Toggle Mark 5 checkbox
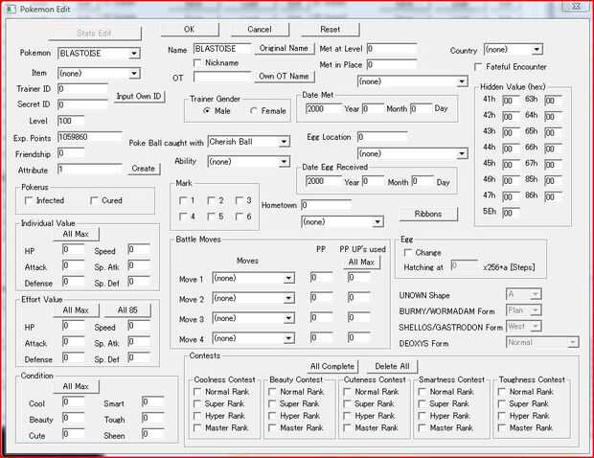Image resolution: width=594 pixels, height=458 pixels. point(212,217)
